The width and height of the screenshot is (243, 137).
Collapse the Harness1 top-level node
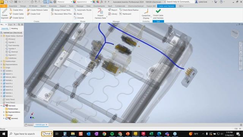coord(2,106)
